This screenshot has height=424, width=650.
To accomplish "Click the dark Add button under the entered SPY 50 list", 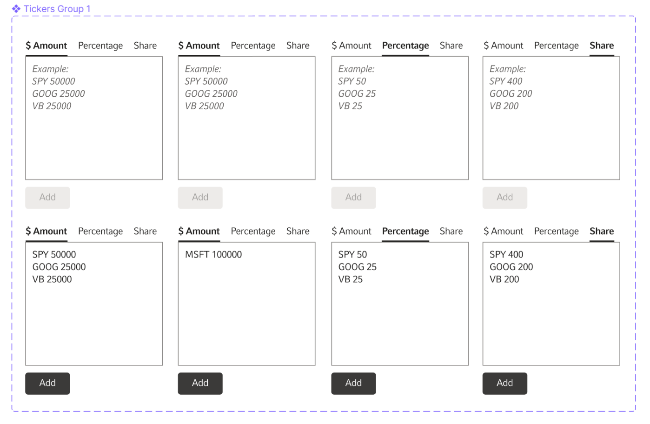I will (353, 383).
